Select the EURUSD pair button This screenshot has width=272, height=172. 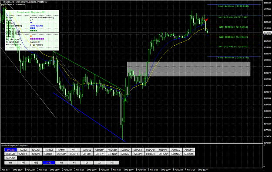87,150
